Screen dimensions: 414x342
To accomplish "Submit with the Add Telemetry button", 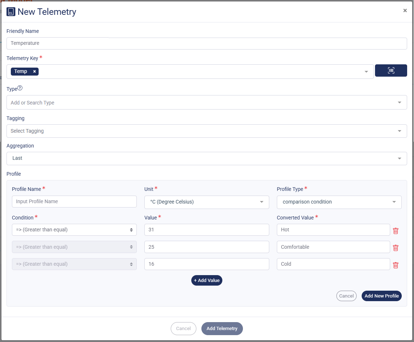I will coord(222,328).
